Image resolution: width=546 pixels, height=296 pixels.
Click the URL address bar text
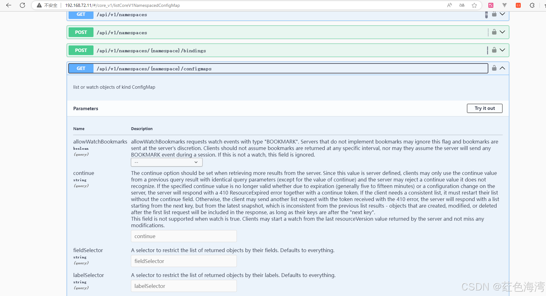click(x=122, y=5)
